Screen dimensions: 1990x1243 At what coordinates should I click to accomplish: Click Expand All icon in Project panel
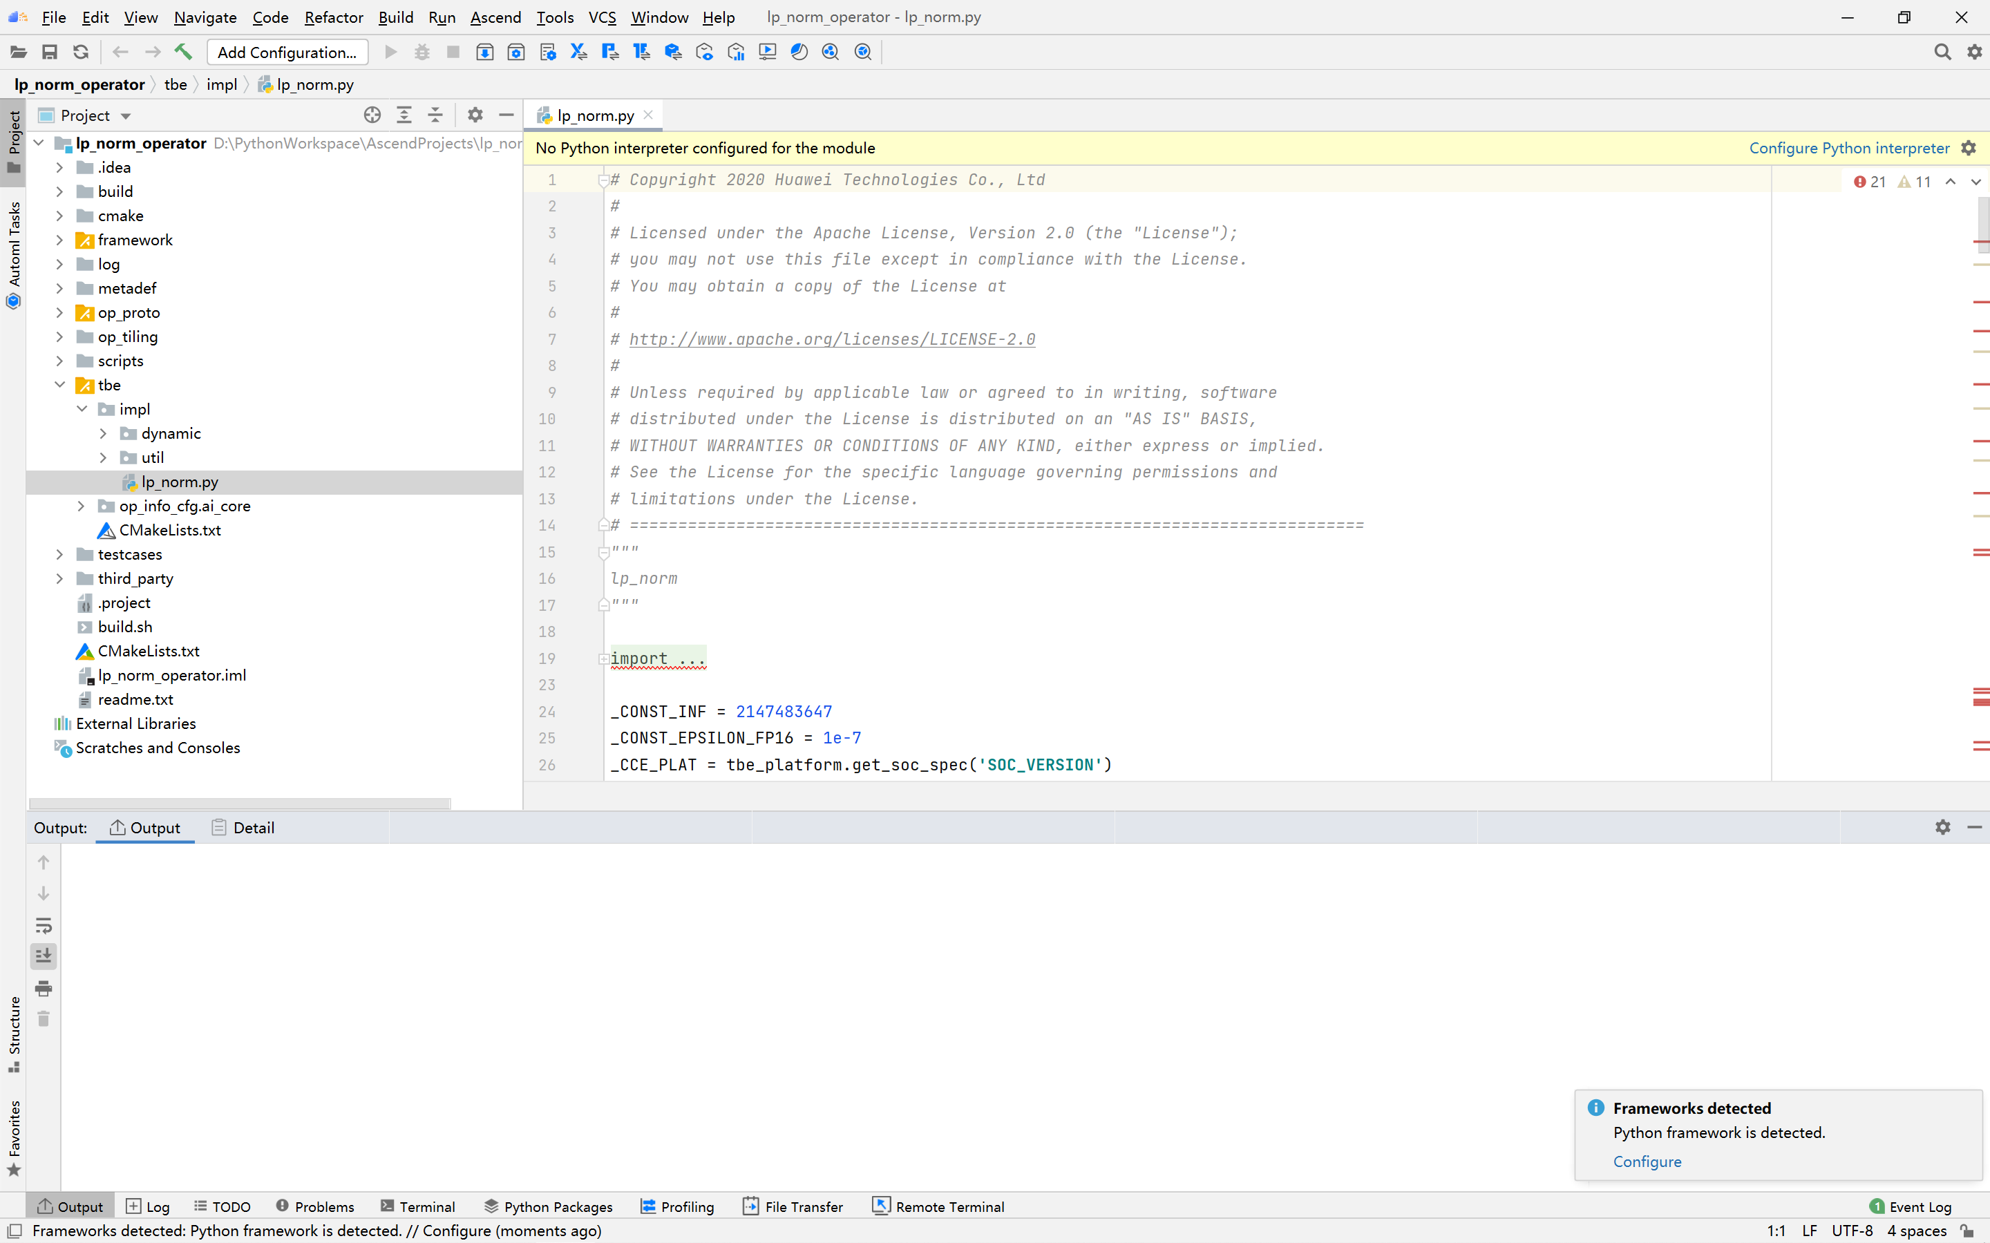coord(404,115)
